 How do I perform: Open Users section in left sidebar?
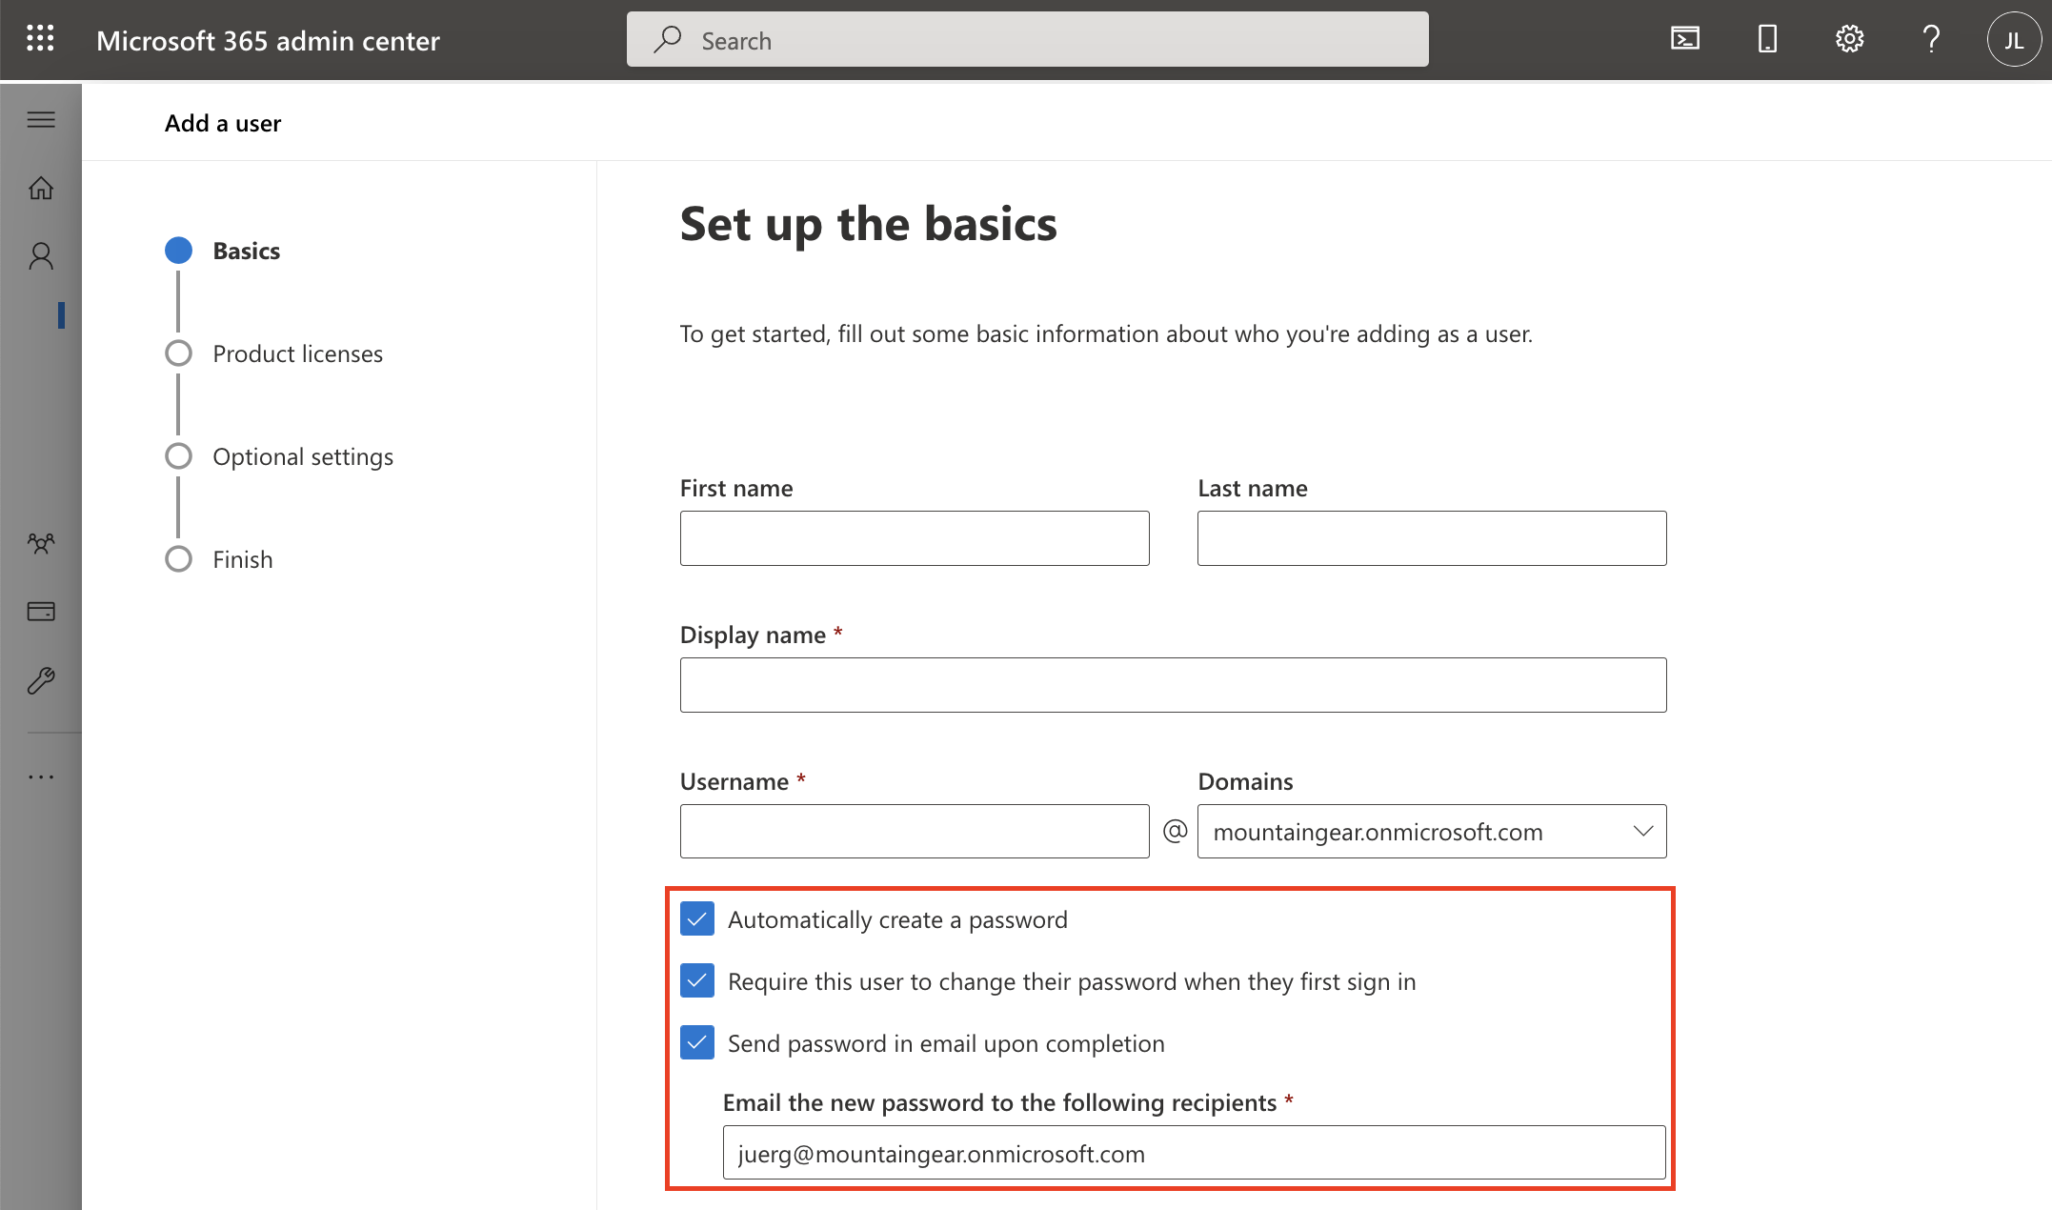41,256
